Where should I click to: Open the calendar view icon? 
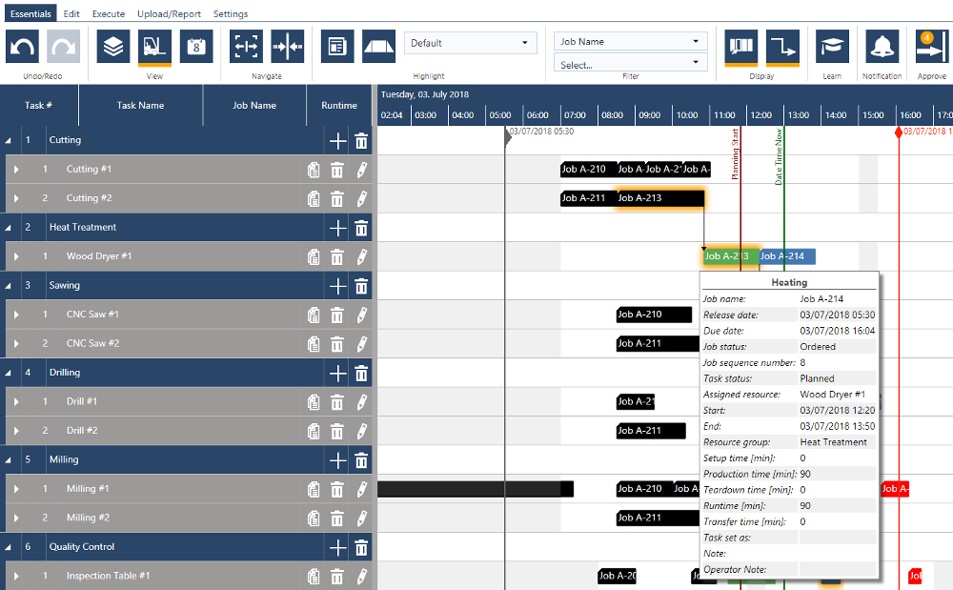tap(196, 46)
